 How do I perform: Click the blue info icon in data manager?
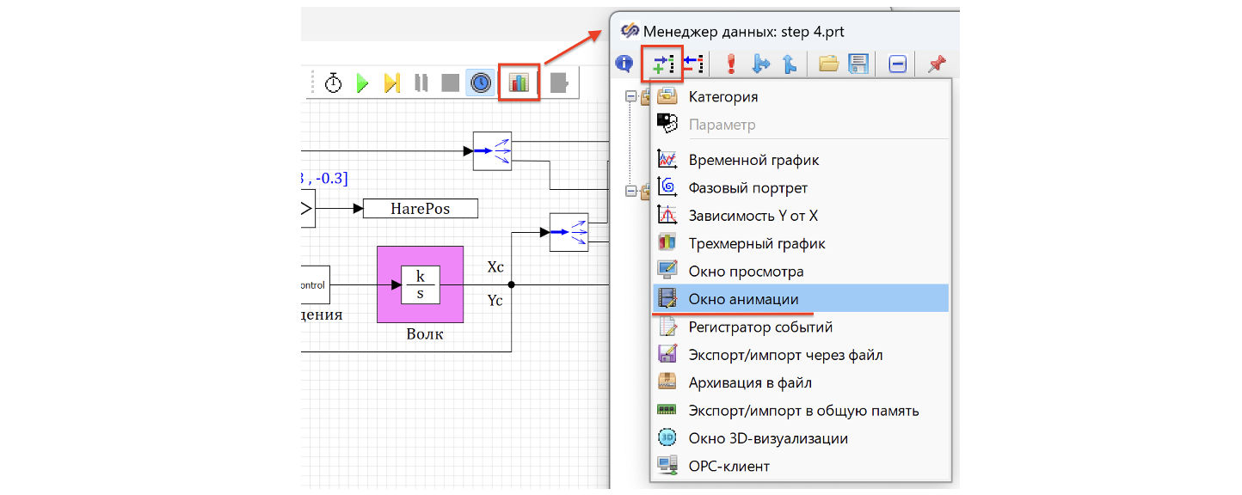tap(624, 64)
